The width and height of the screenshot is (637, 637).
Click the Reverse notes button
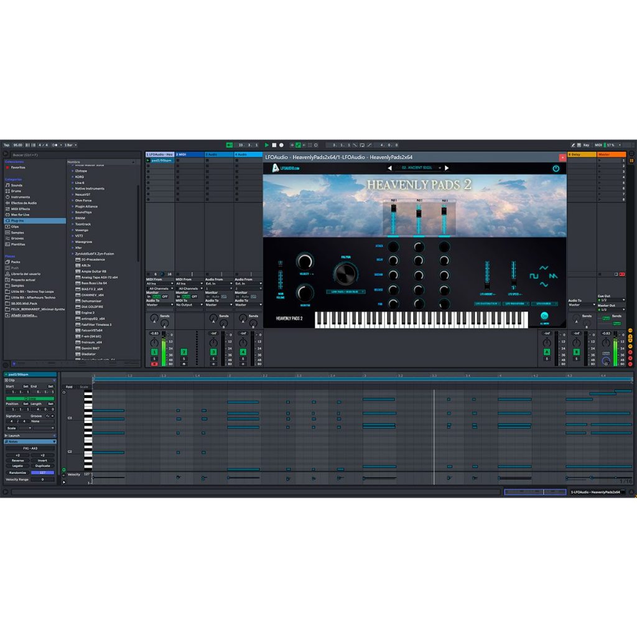pyautogui.click(x=17, y=461)
